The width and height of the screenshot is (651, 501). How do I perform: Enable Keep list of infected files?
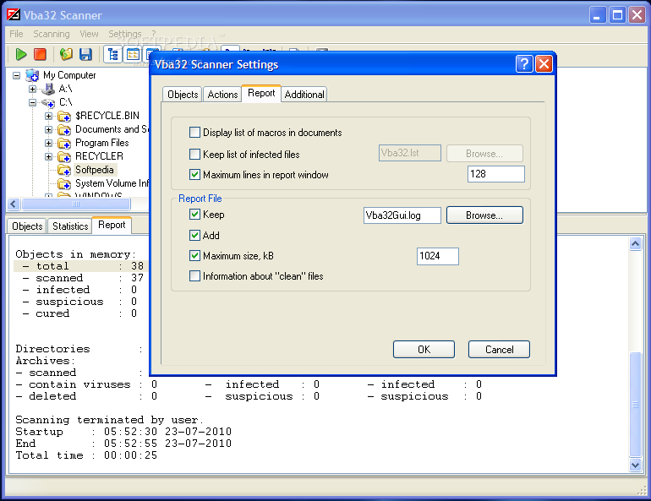[x=194, y=155]
